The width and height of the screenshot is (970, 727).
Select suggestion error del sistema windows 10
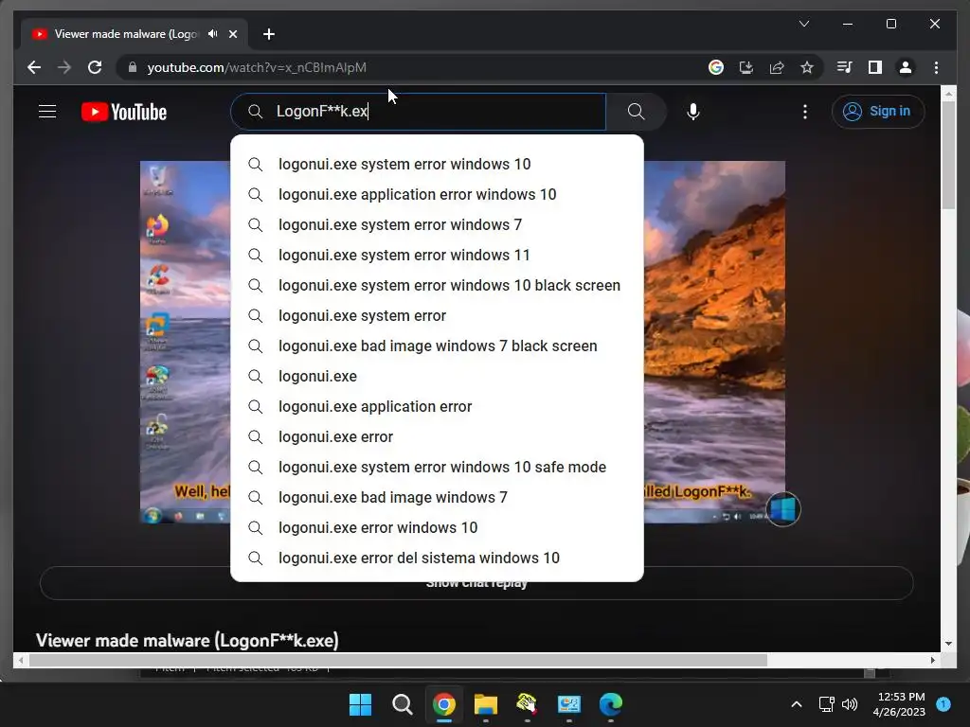(437, 558)
